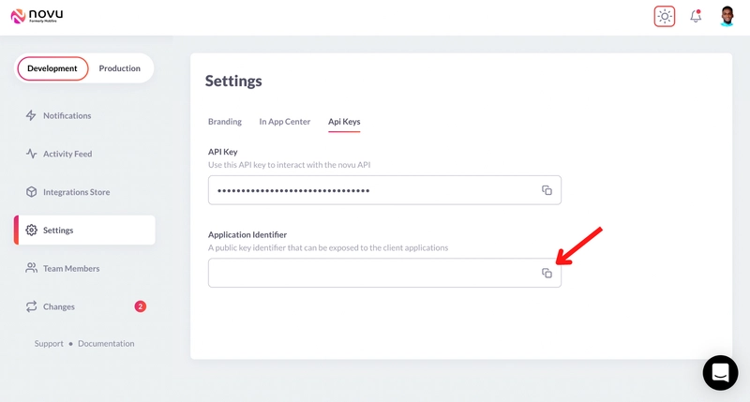The image size is (750, 402).
Task: Switch to Development environment
Action: (x=52, y=68)
